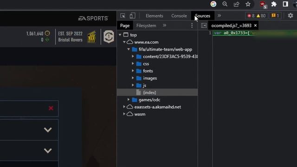
Task: Collapse the www.ea.com domain node
Action: 124,42
